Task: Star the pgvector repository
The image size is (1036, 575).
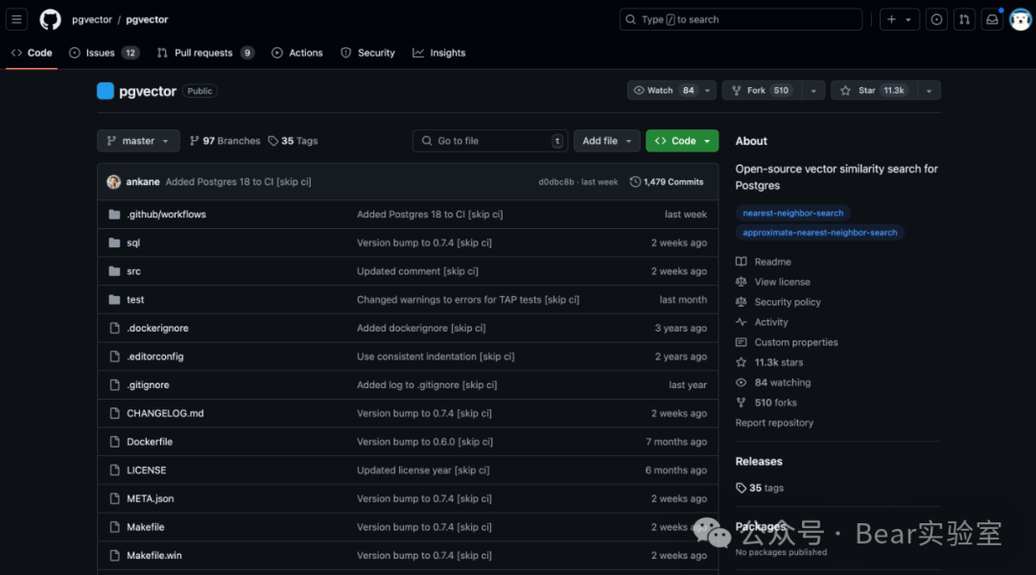Action: tap(874, 90)
